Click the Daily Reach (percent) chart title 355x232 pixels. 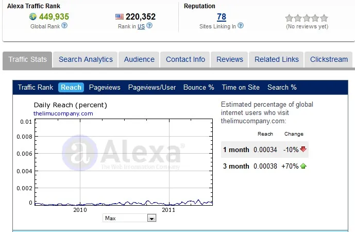point(71,105)
